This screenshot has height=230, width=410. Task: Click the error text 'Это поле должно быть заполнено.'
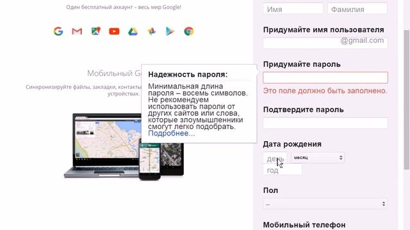(325, 91)
